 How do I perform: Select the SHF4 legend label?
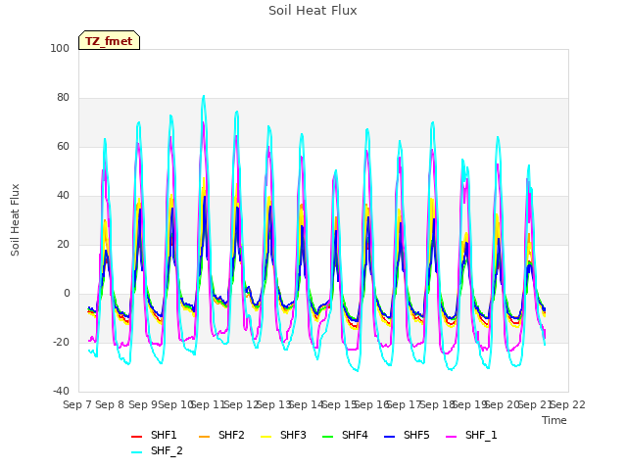(x=355, y=435)
